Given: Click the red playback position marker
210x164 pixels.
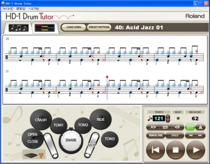Looking at the screenshot, I should point(107,77).
